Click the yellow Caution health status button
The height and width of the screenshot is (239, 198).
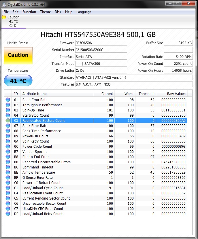click(18, 56)
